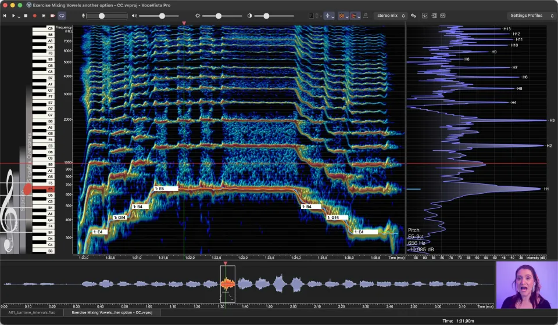Viewport: 558px width, 325px height.
Task: Open the stereo mix channel dropdown
Action: tap(391, 16)
